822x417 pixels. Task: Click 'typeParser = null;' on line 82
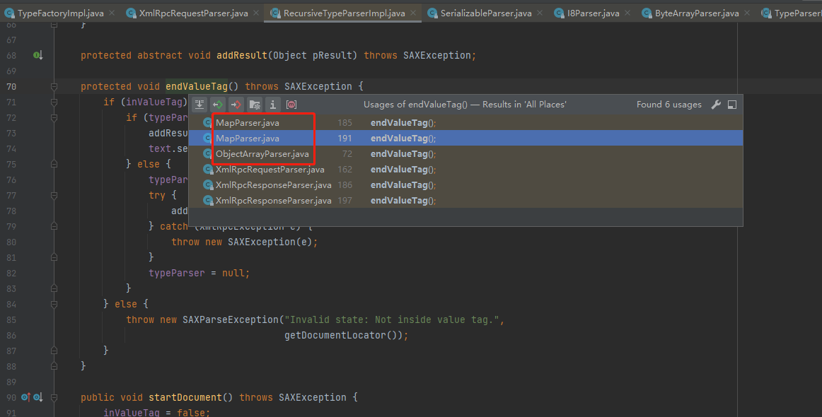tap(199, 273)
